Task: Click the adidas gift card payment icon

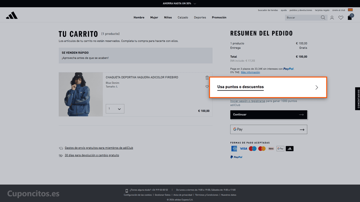Action: coord(289,148)
